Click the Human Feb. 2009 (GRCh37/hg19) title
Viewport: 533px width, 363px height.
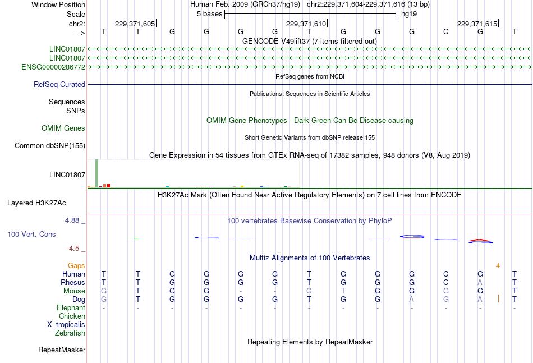245,4
